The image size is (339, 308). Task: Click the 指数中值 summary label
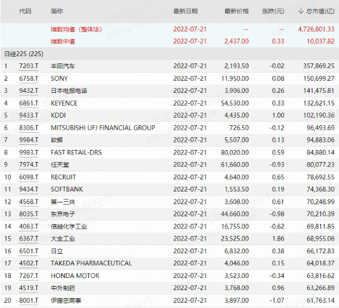[x=63, y=41]
